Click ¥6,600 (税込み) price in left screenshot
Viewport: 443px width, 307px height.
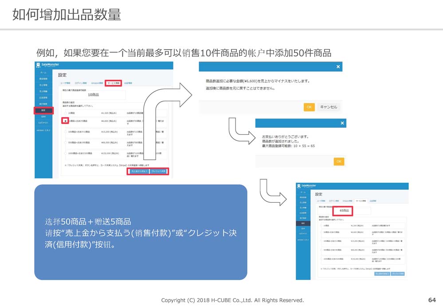109,121
